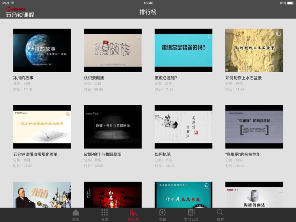
Task: Play the 陶罐的画法 video thumbnail
Action: click(x=254, y=195)
